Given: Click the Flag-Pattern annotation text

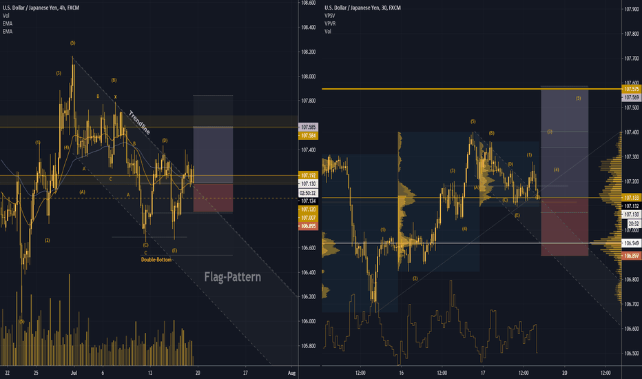Looking at the screenshot, I should 233,277.
